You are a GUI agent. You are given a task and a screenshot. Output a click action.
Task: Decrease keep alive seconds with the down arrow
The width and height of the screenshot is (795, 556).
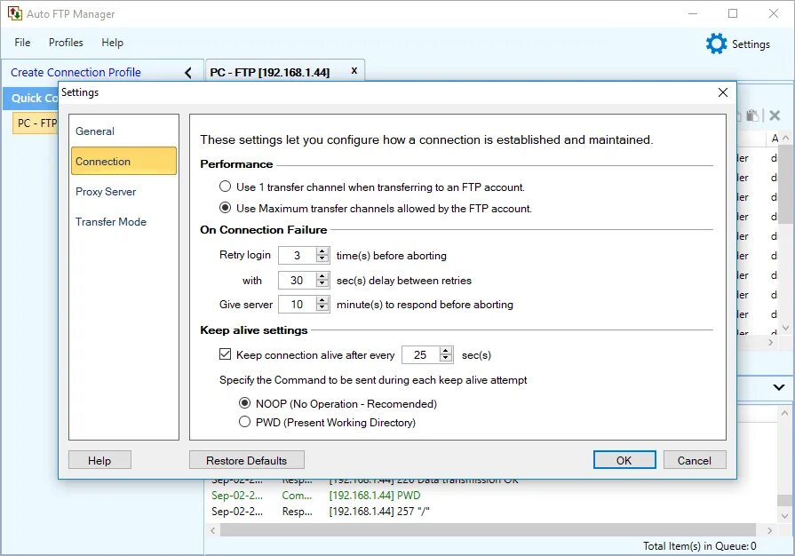point(446,358)
